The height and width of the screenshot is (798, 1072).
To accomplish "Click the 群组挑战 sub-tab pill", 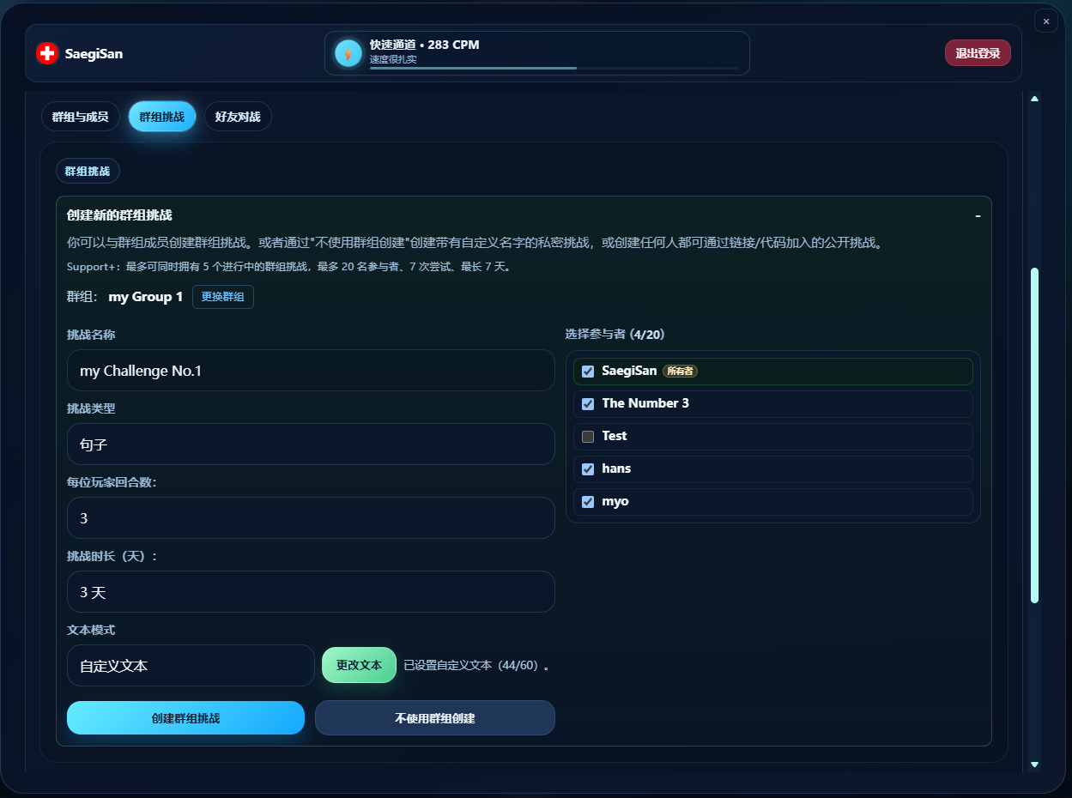I will click(88, 171).
